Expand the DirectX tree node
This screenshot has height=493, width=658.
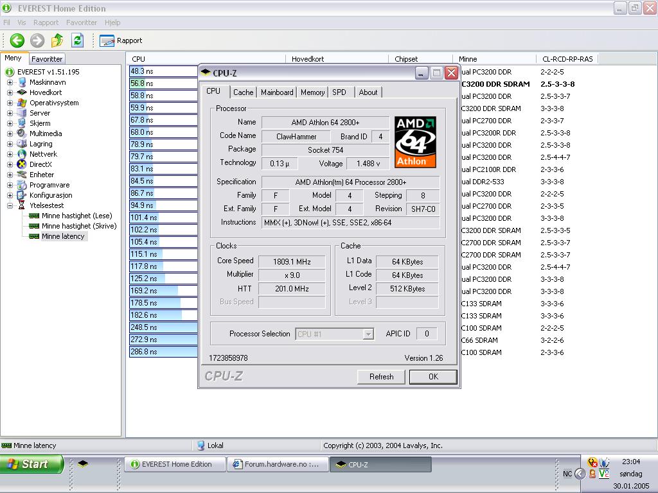point(10,164)
